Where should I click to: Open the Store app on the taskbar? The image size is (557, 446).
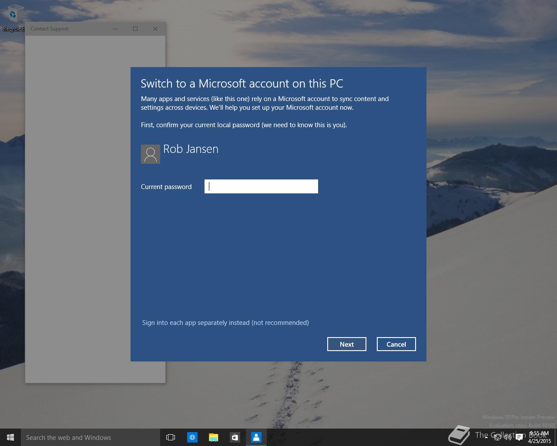235,437
